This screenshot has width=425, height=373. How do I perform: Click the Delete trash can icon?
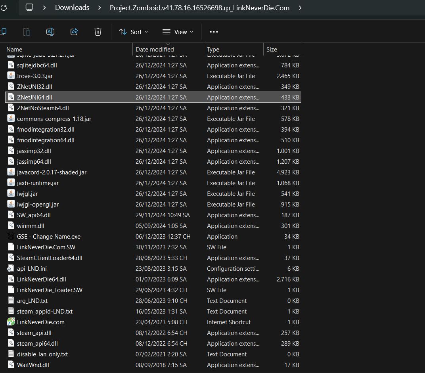[x=98, y=32]
